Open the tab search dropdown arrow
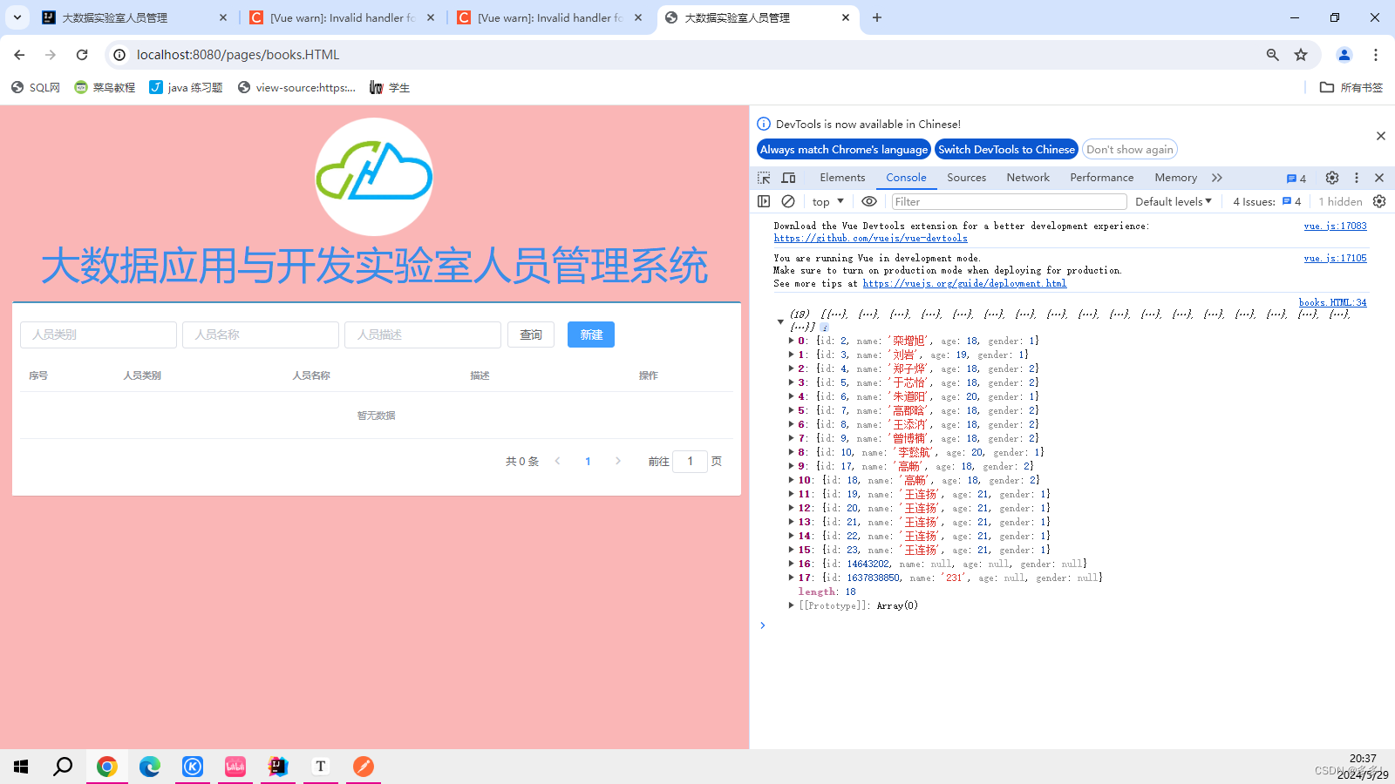Viewport: 1395px width, 784px height. click(x=17, y=17)
